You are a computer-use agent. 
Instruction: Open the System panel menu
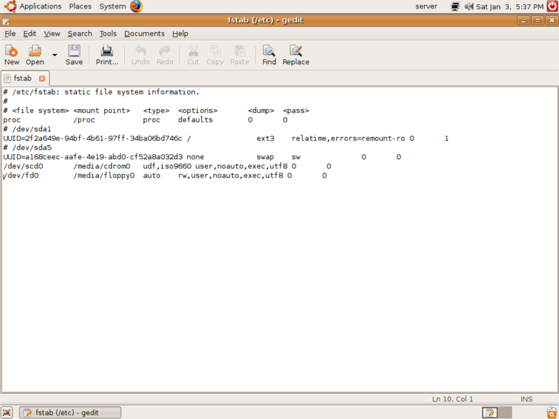pyautogui.click(x=112, y=6)
